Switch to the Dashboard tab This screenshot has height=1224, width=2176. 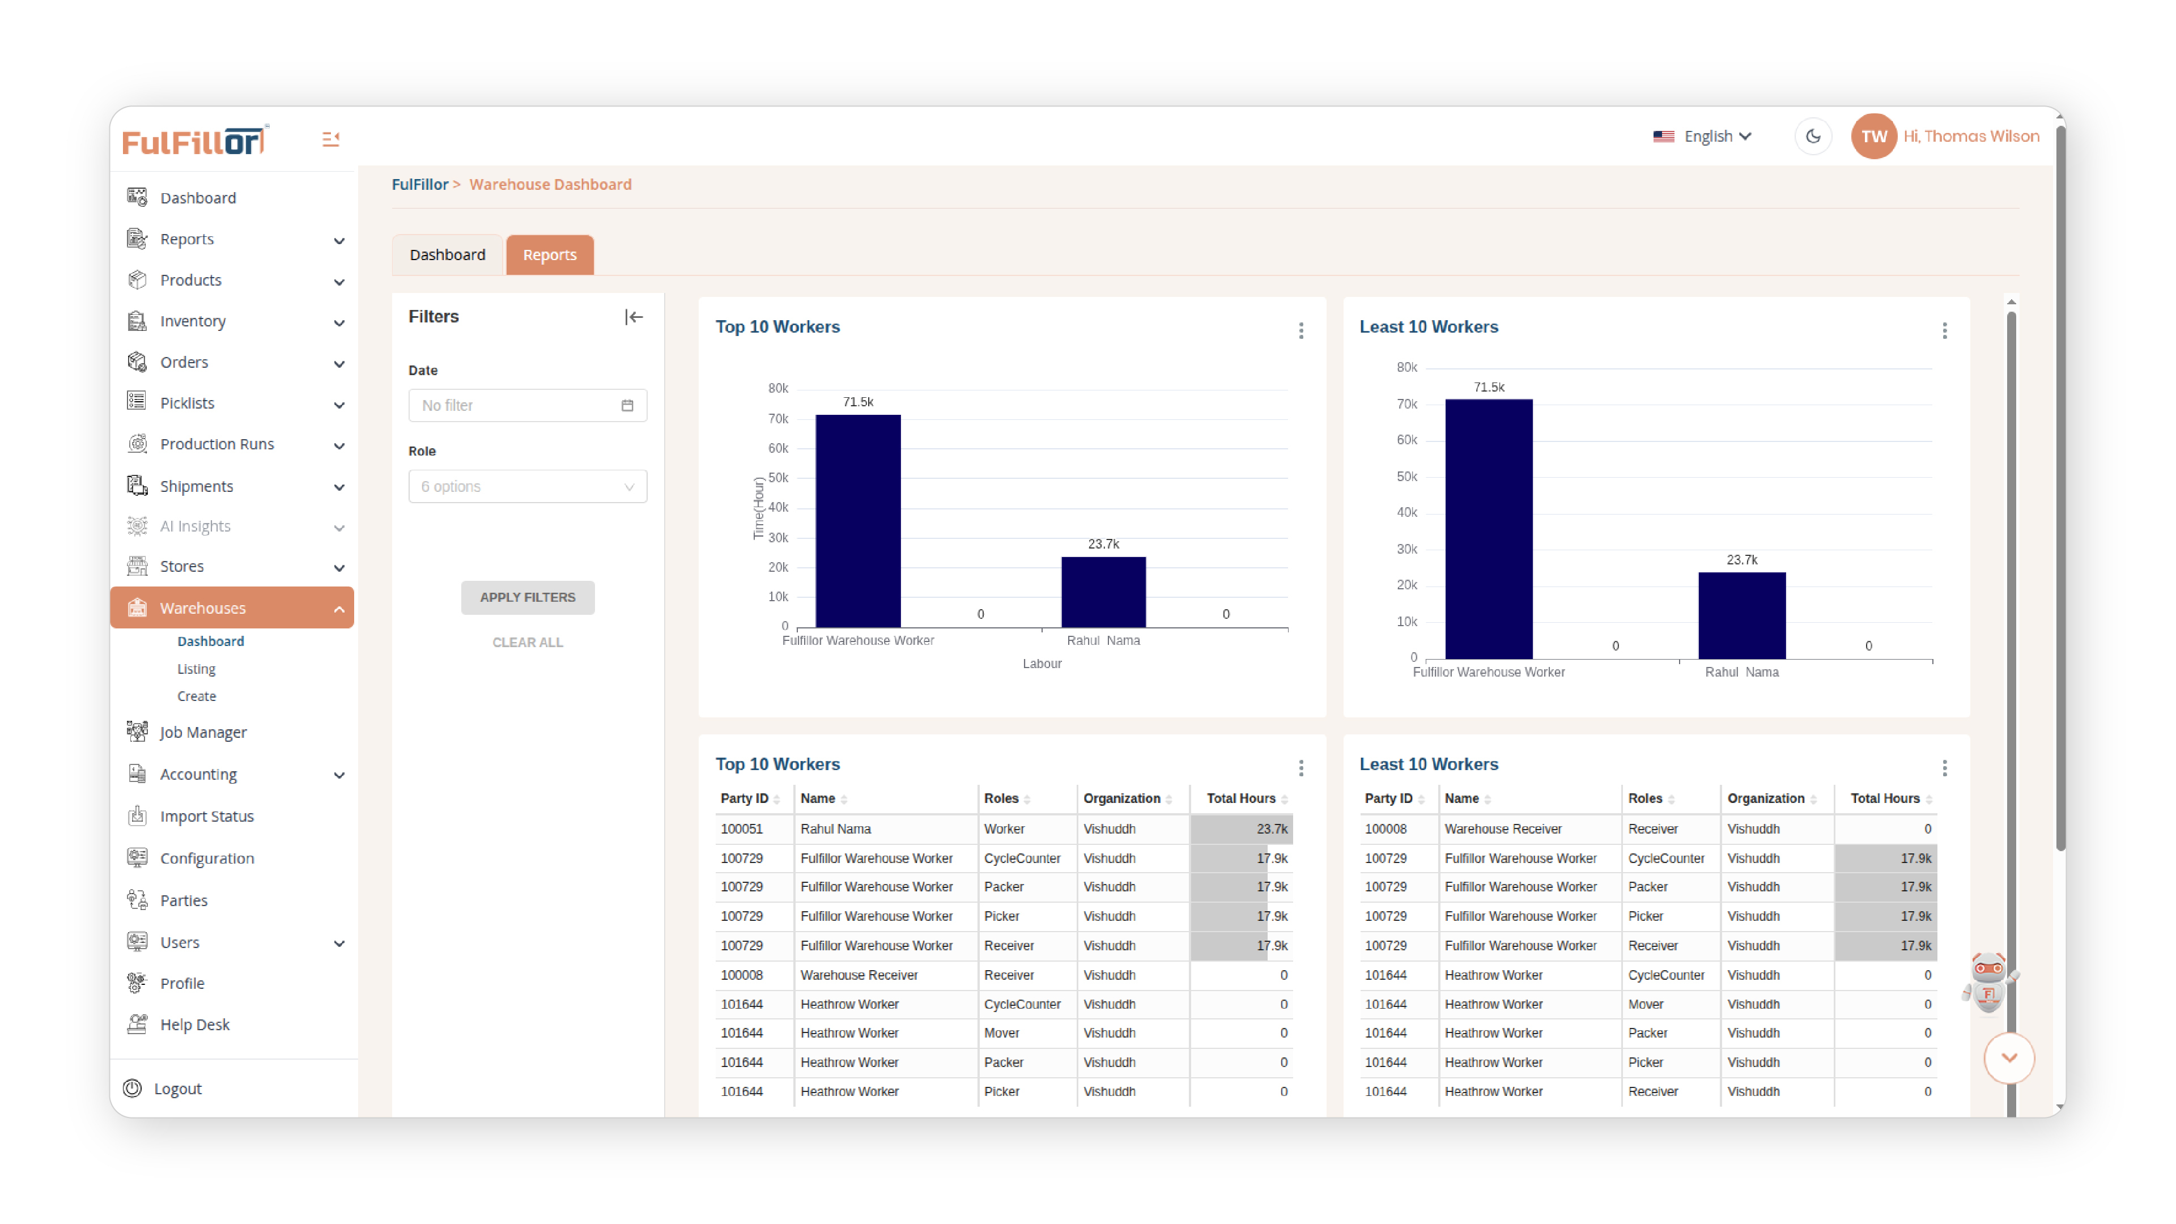pyautogui.click(x=447, y=254)
